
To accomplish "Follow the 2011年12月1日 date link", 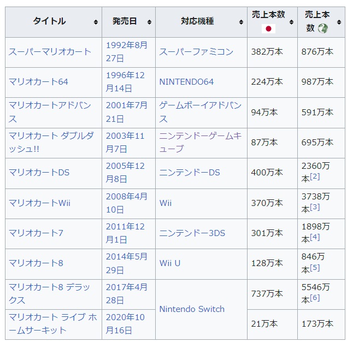I will [125, 233].
